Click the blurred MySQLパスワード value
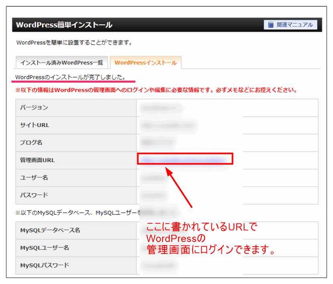The width and height of the screenshot is (333, 284). pos(160,266)
